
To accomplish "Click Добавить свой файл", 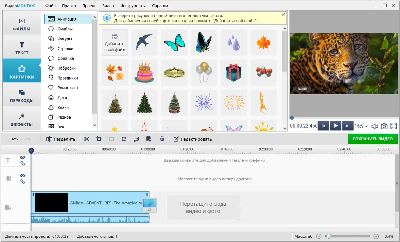I will (x=115, y=43).
